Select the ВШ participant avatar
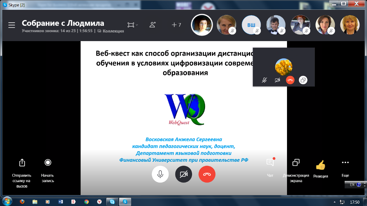 click(x=251, y=25)
